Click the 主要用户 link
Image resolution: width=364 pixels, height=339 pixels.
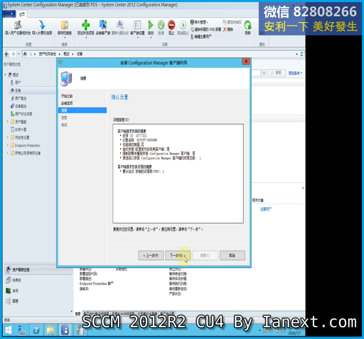coord(266,209)
